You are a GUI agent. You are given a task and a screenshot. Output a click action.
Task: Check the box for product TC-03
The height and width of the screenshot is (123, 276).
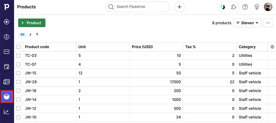pyautogui.click(x=18, y=56)
